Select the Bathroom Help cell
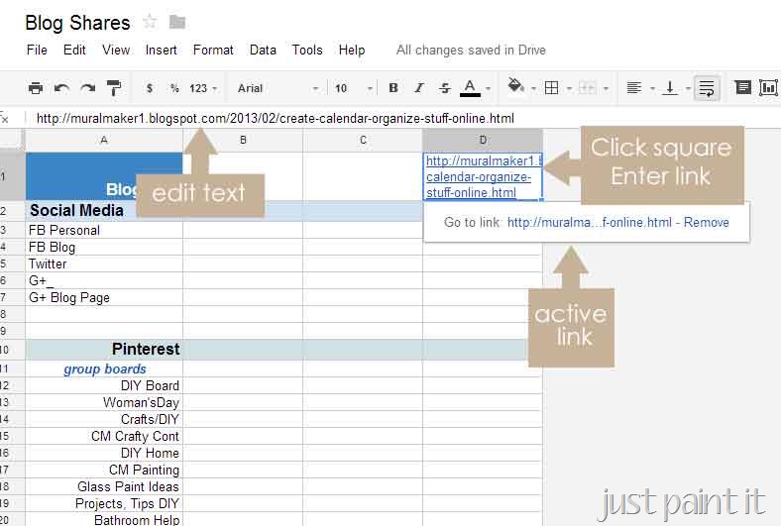The height and width of the screenshot is (526, 781). (x=104, y=519)
